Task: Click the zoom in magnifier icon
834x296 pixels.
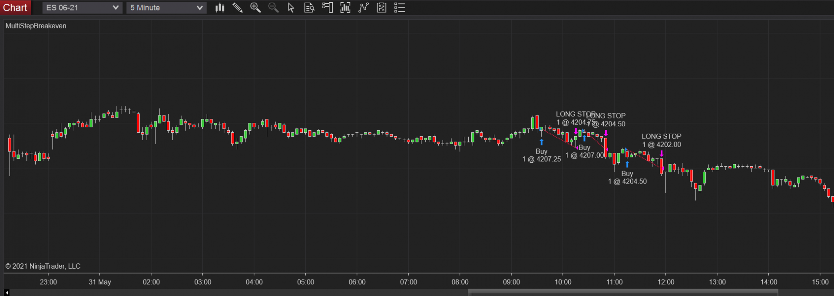Action: coord(255,7)
